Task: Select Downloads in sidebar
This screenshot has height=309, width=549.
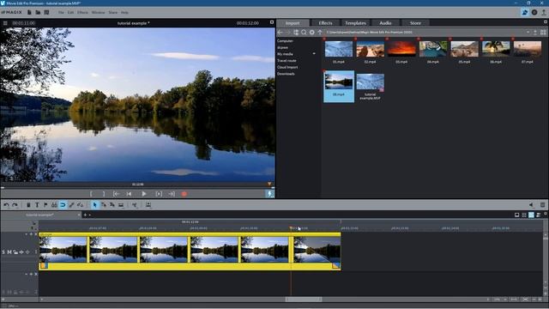Action: click(286, 74)
